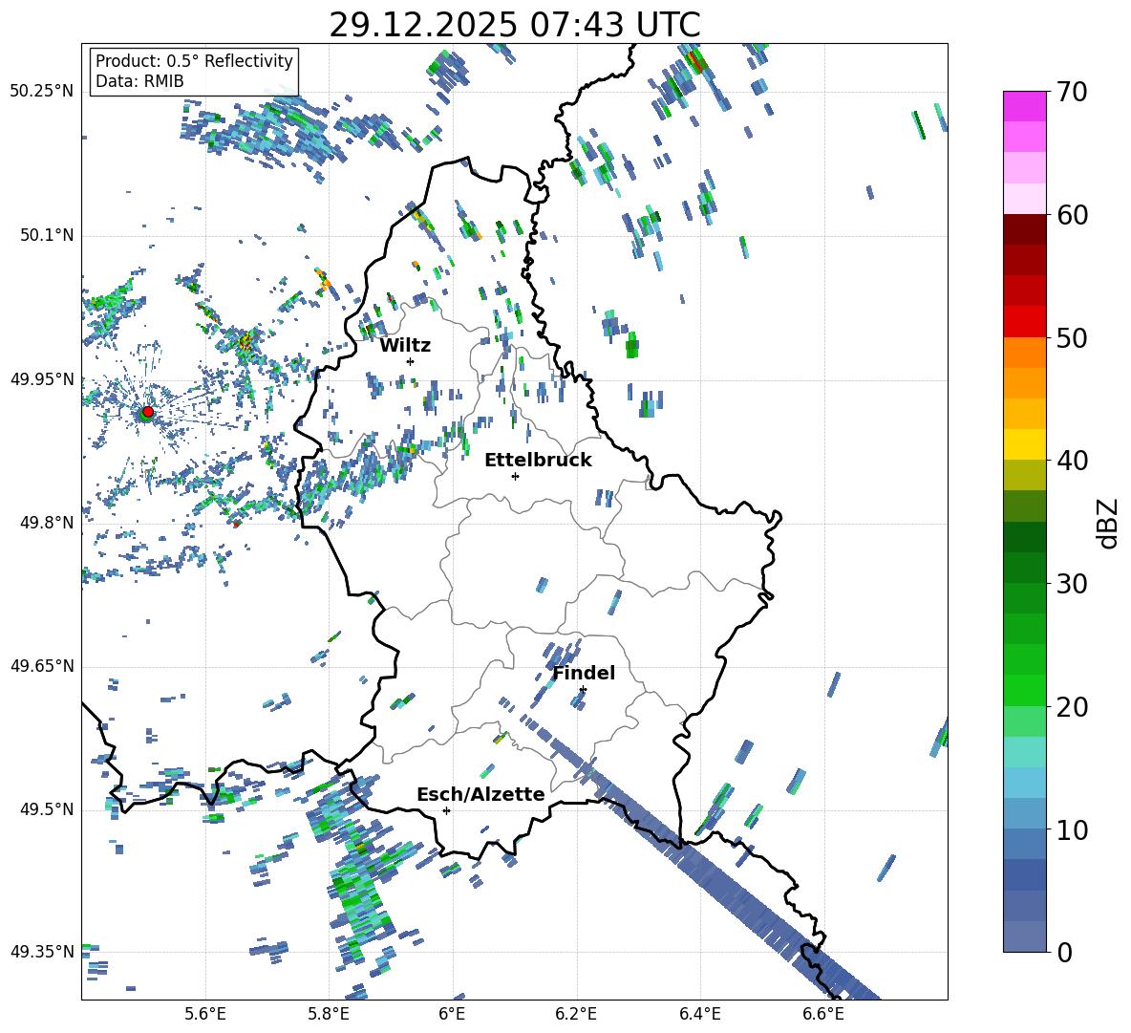Click colorbar tick label 40
1131x1033 pixels.
tap(1072, 461)
